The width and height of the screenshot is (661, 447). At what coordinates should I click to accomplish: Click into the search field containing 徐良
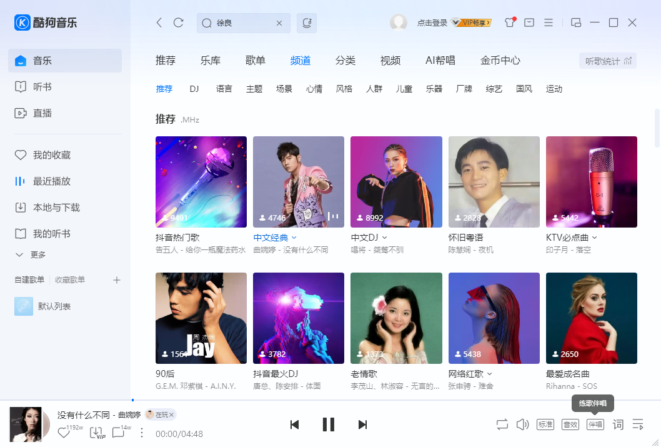244,23
